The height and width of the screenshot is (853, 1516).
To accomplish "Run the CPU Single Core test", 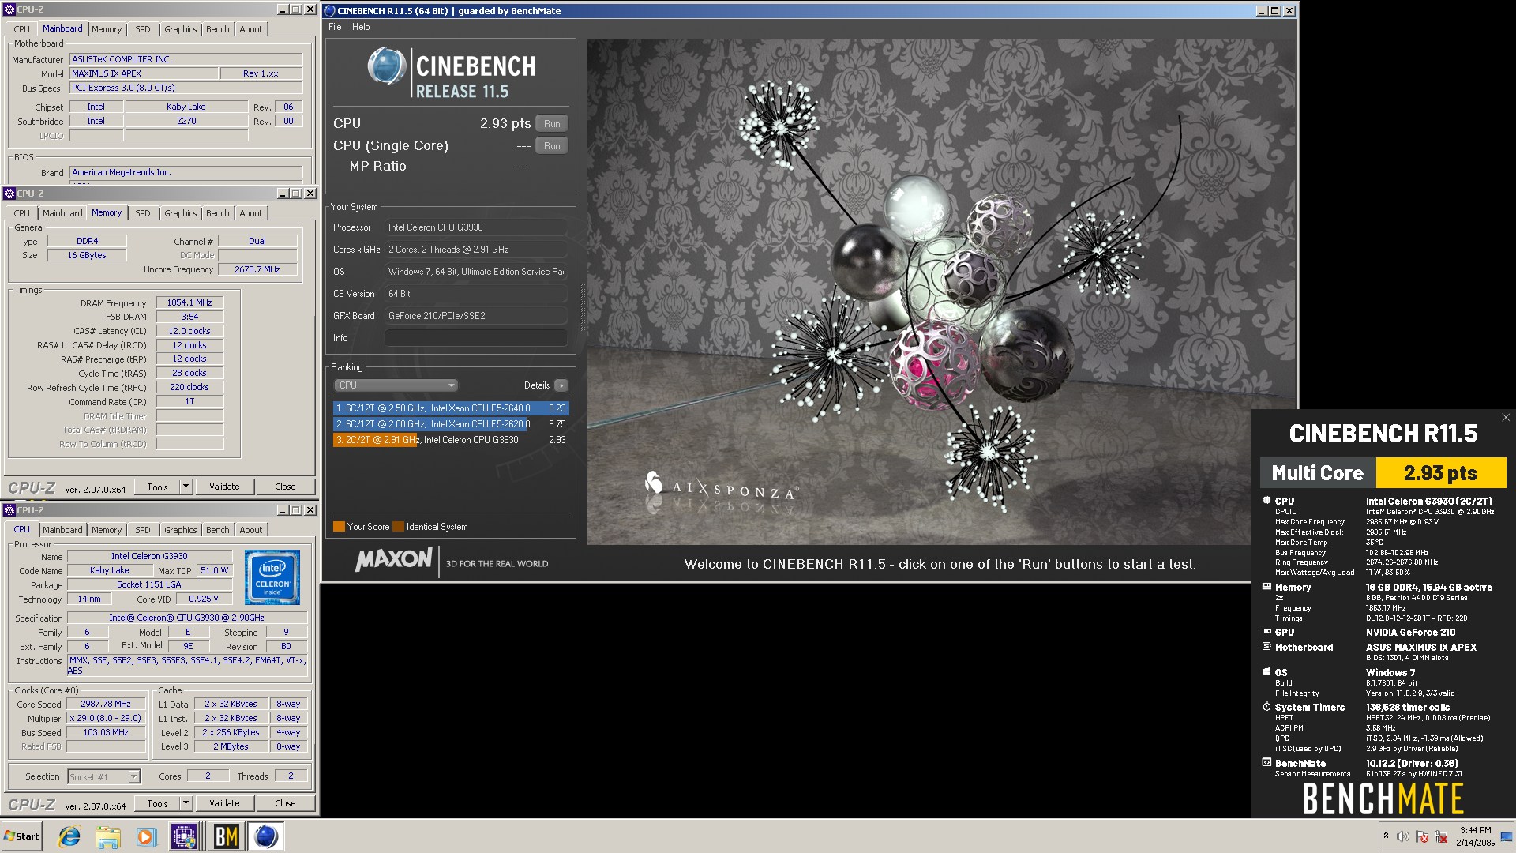I will pyautogui.click(x=552, y=145).
